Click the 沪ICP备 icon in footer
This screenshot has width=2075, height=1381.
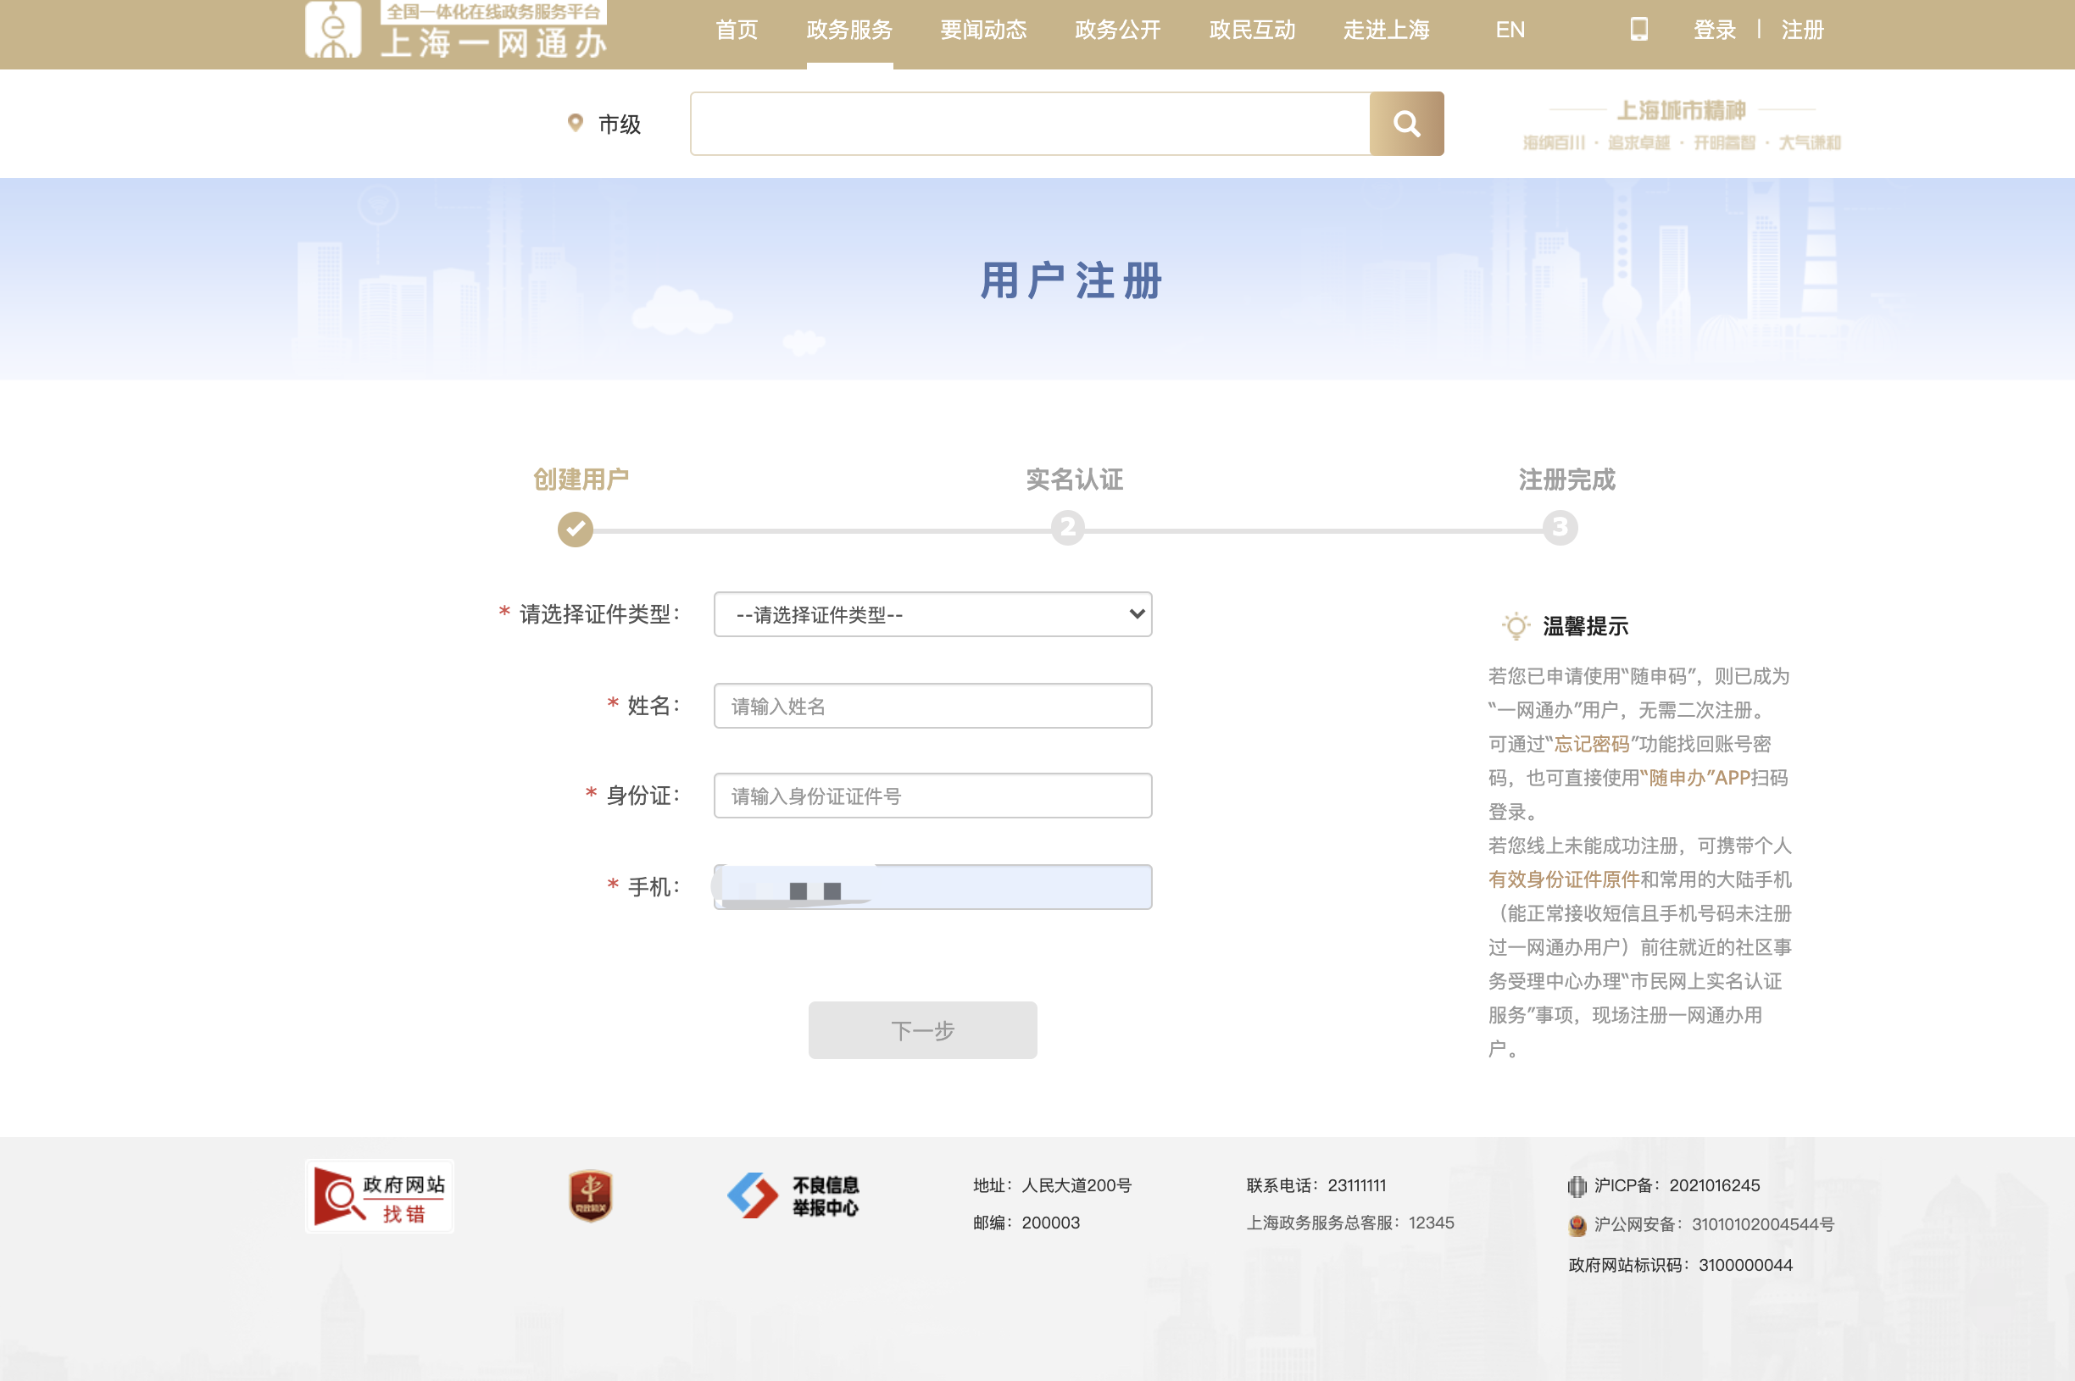point(1577,1186)
